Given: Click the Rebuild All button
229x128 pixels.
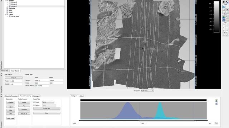Looking at the screenshot, I should click(x=24, y=114).
